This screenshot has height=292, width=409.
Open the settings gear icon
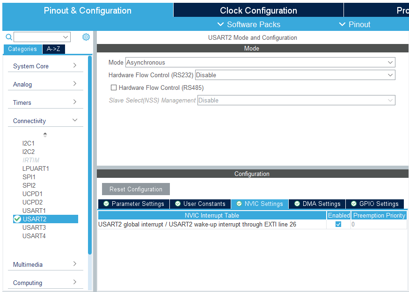[x=86, y=36]
